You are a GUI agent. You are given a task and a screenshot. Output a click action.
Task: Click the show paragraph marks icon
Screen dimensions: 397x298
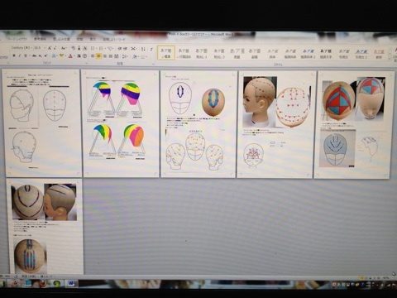151,49
